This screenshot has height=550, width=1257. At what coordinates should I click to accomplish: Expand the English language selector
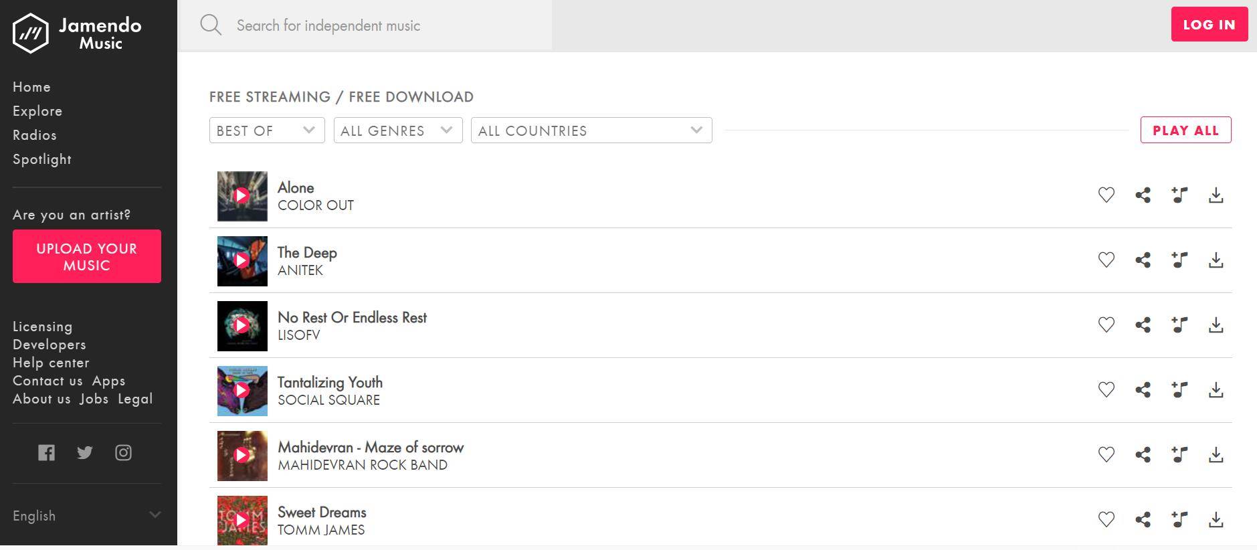click(87, 515)
